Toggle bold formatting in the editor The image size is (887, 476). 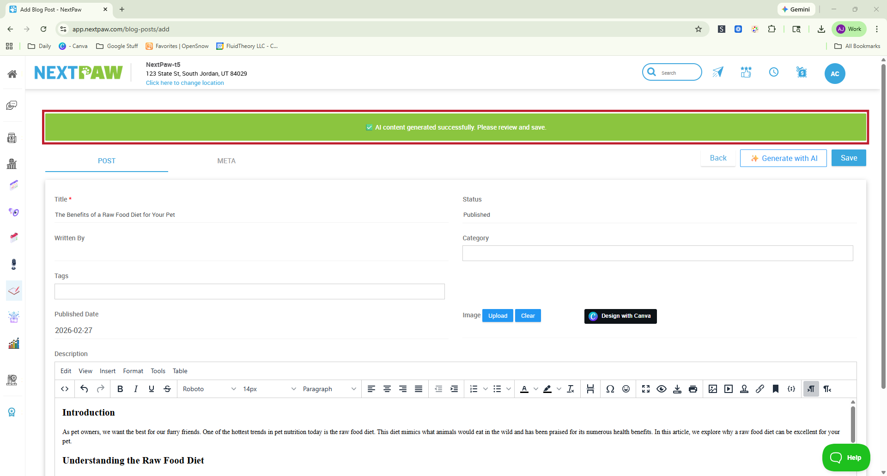coord(120,389)
